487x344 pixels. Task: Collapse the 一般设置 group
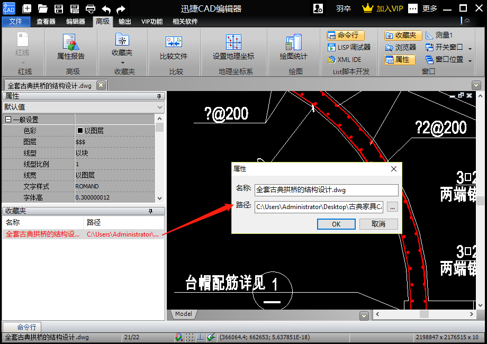coord(8,120)
